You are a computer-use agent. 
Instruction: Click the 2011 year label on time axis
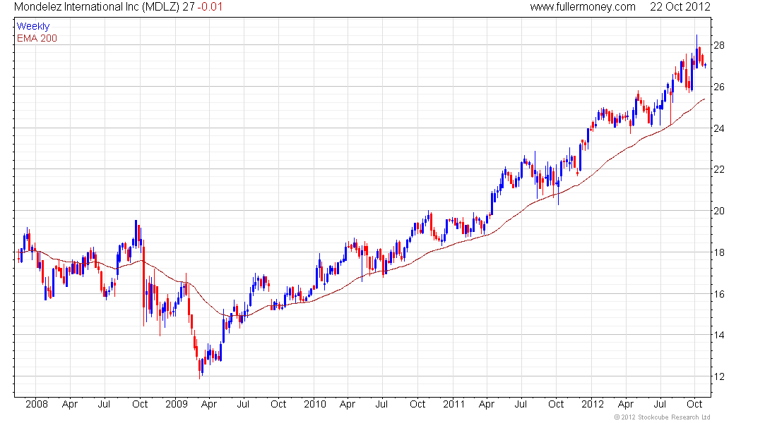453,404
